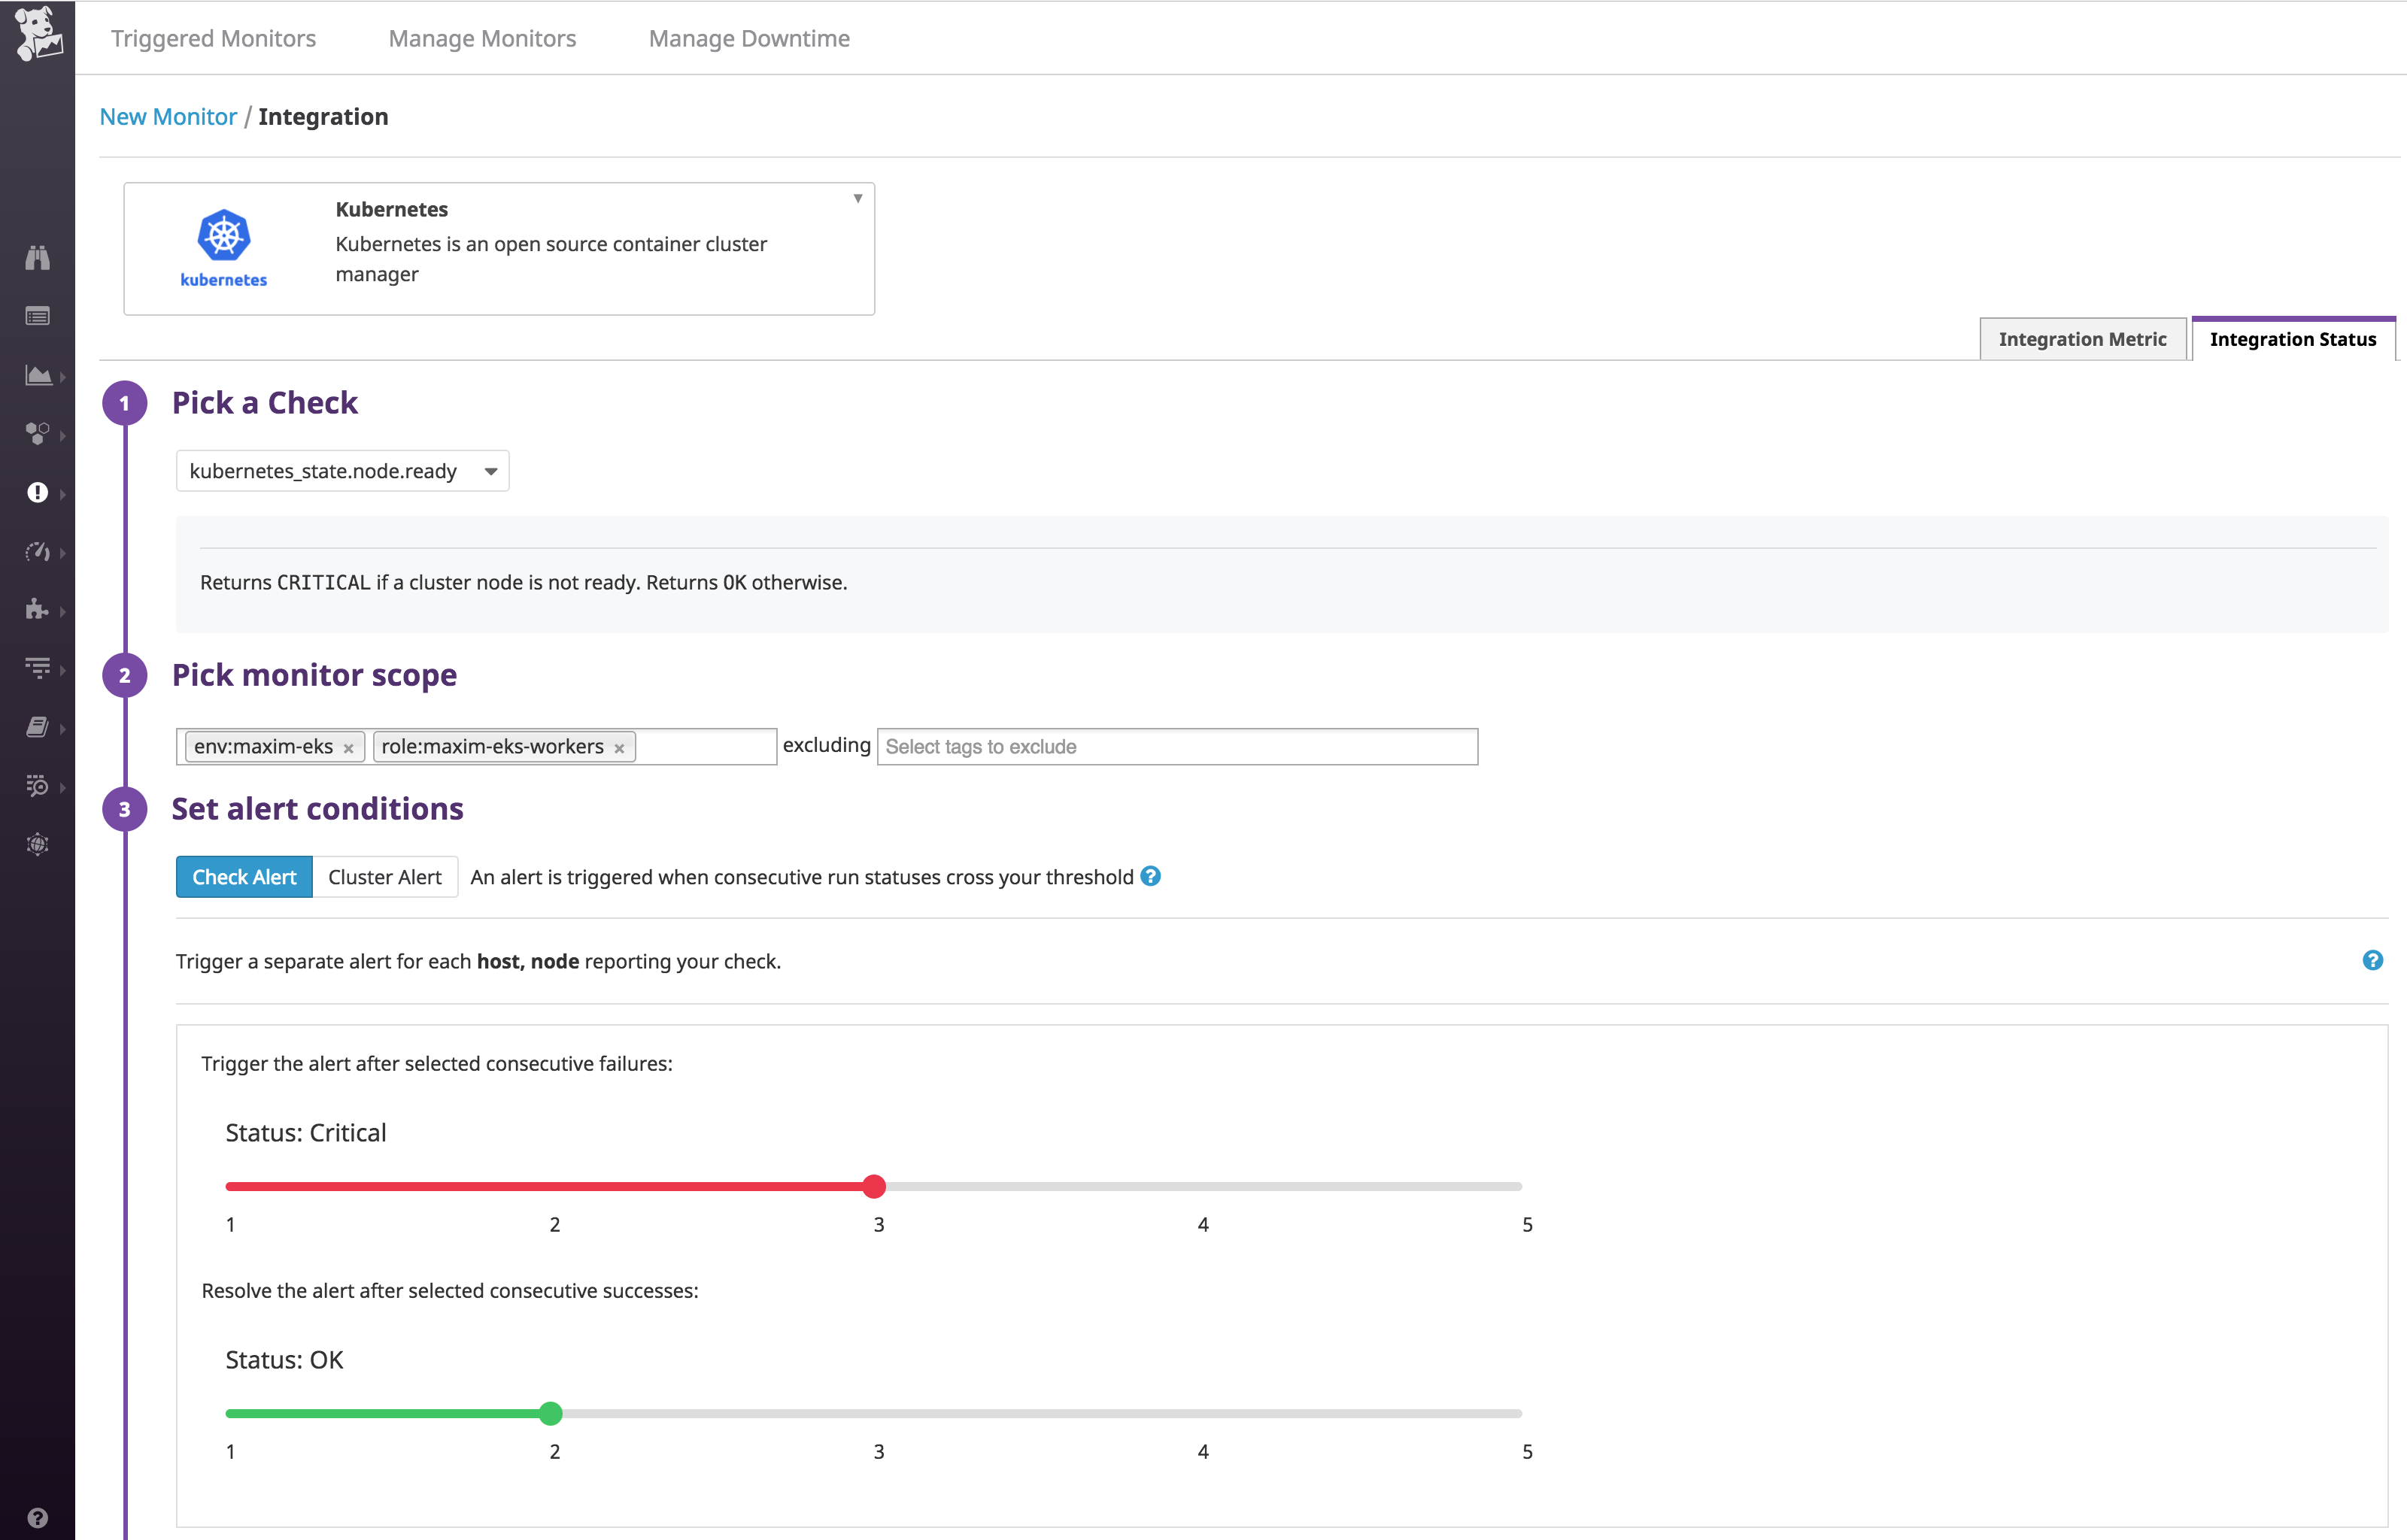
Task: Select the Check Alert toggle option
Action: (x=243, y=876)
